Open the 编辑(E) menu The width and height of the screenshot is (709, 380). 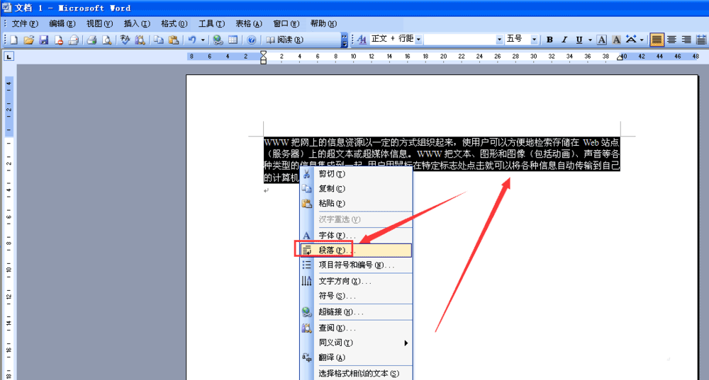pyautogui.click(x=62, y=23)
